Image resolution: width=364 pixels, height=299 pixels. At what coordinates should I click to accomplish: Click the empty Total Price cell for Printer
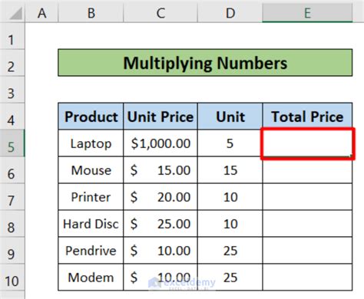[307, 197]
